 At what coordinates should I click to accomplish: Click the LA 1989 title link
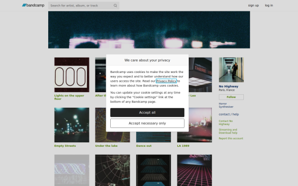point(183,146)
